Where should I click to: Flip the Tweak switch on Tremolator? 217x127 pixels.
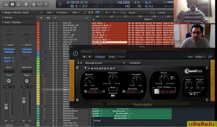point(113,95)
